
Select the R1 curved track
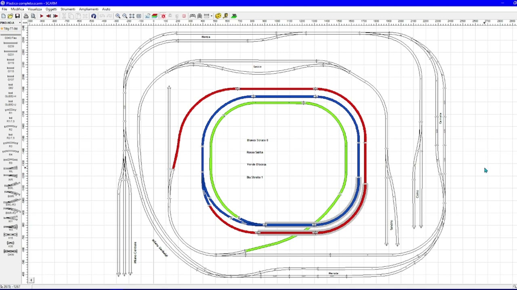coord(11,111)
